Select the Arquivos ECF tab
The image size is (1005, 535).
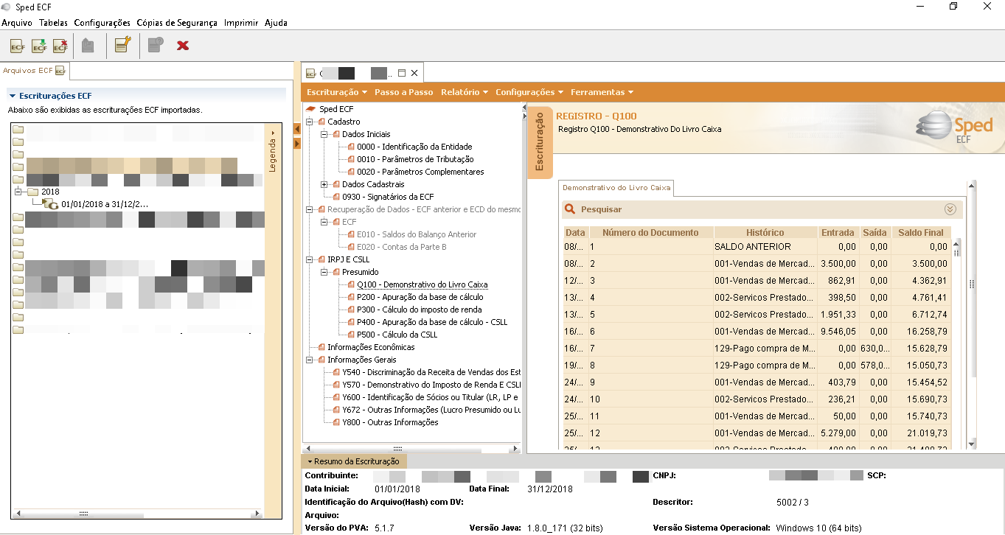pos(35,71)
